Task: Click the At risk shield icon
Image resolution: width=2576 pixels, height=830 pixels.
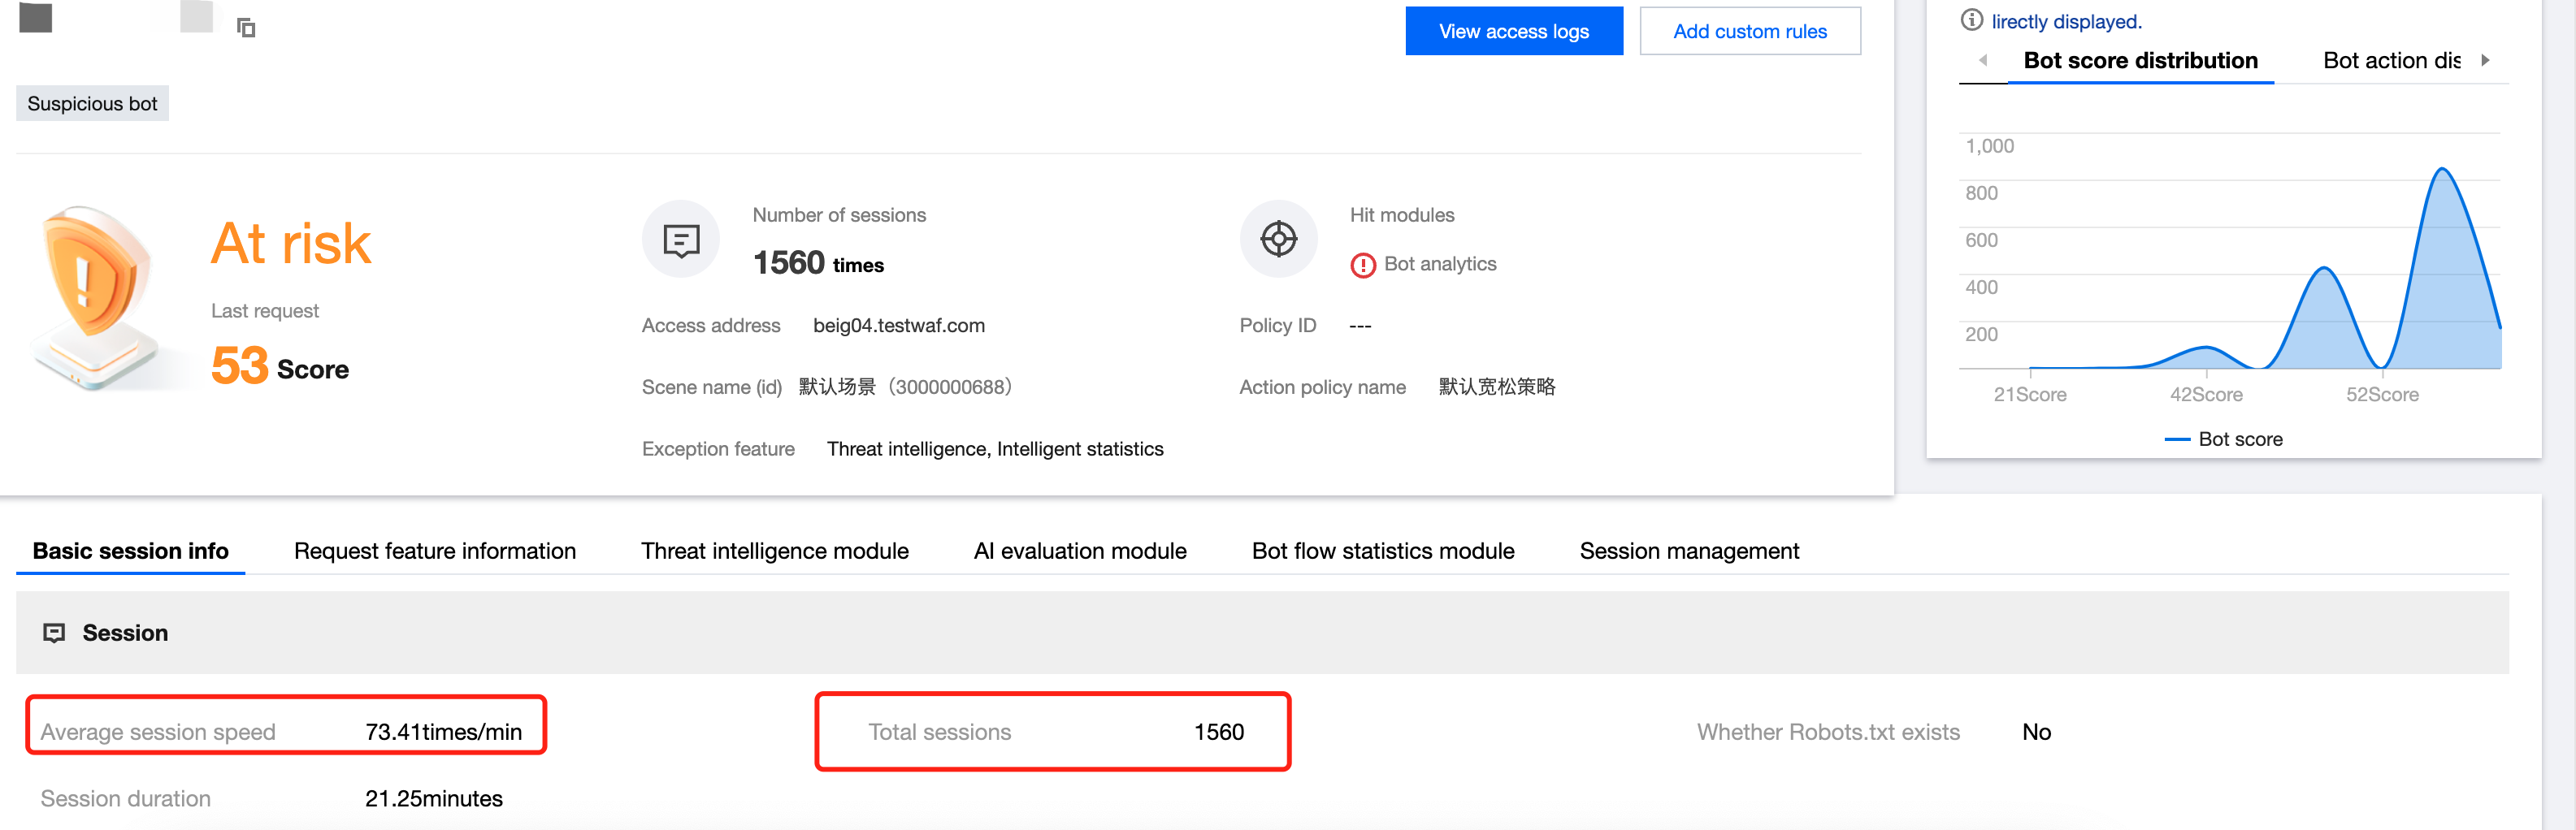Action: coord(95,297)
